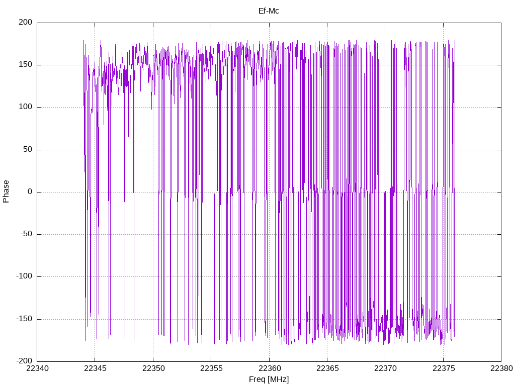
Task: Click the -100 tick label on Phase axis
Action: point(24,276)
